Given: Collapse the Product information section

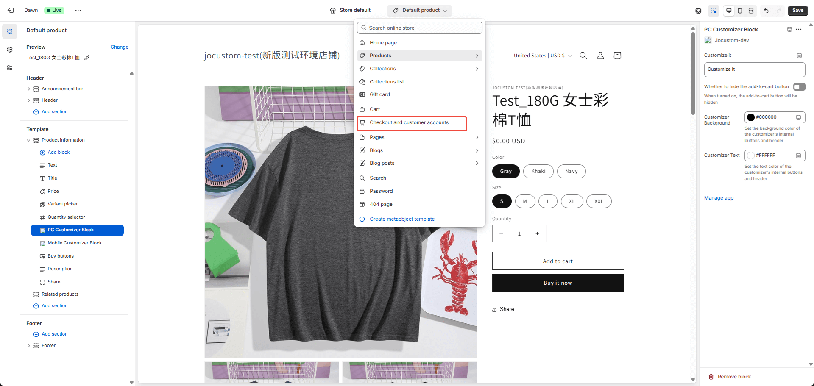Looking at the screenshot, I should click(x=29, y=140).
